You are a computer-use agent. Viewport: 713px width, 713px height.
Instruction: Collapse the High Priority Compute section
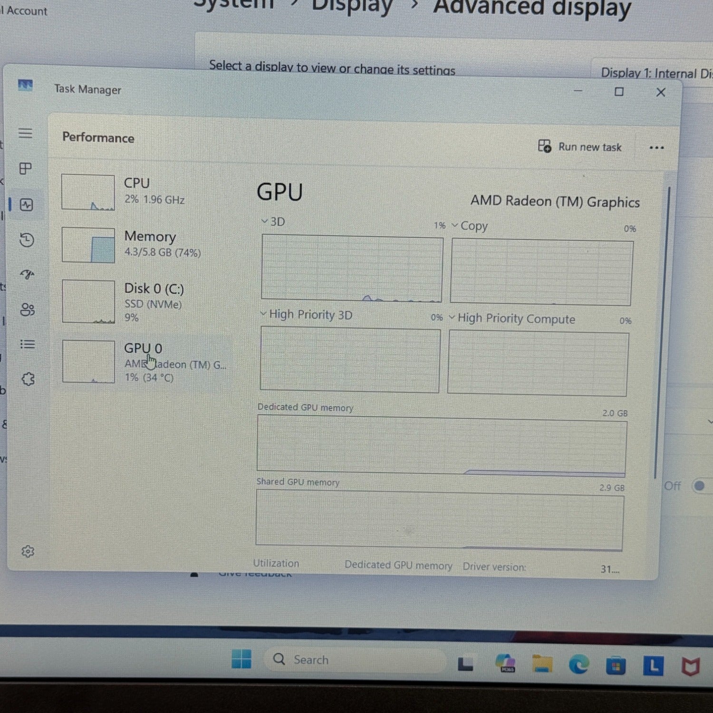pyautogui.click(x=452, y=319)
